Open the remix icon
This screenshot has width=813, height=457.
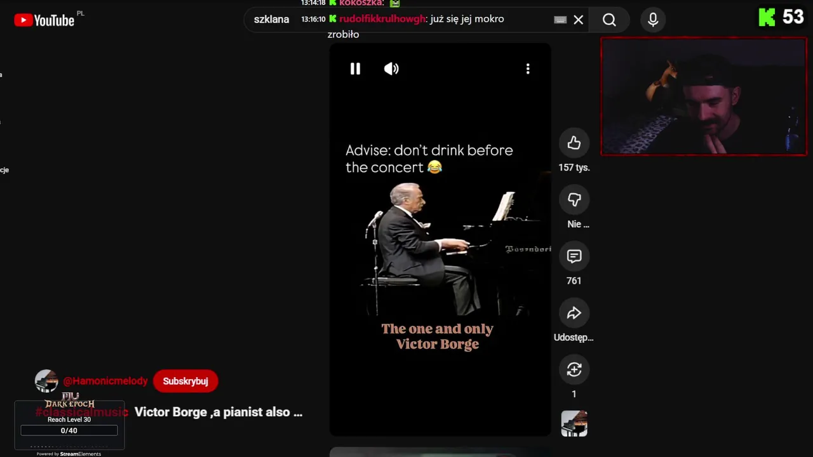(x=574, y=369)
